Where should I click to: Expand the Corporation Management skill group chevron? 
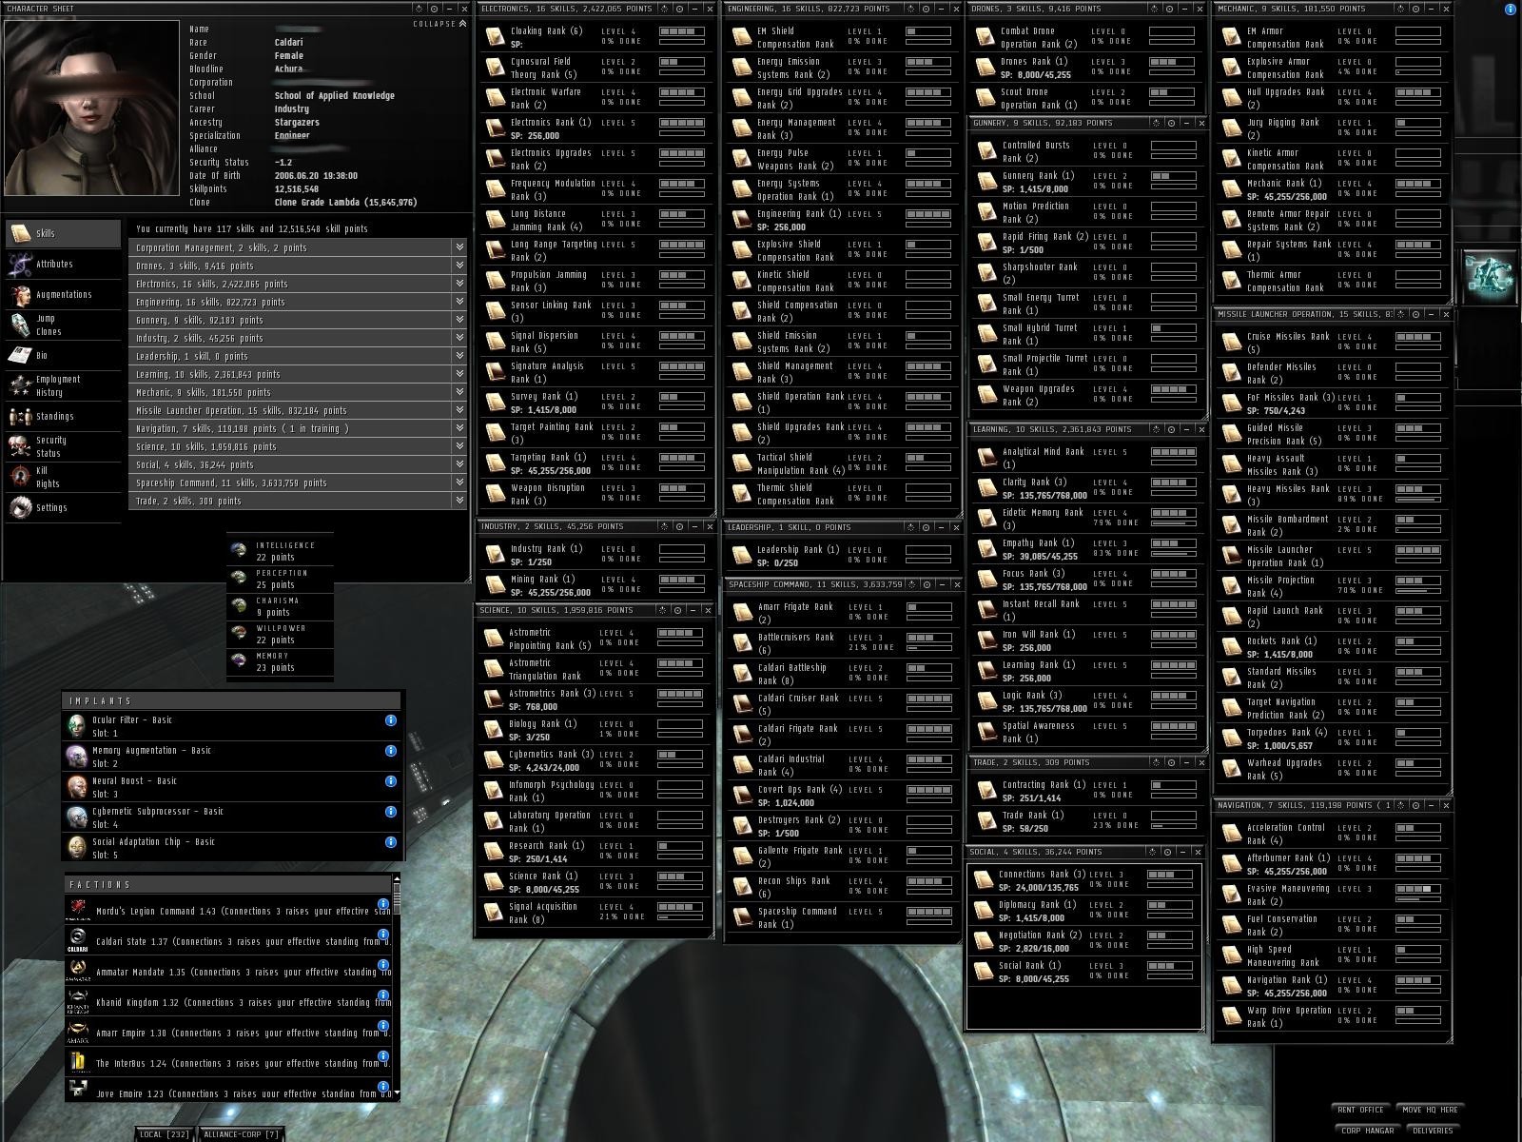point(460,247)
